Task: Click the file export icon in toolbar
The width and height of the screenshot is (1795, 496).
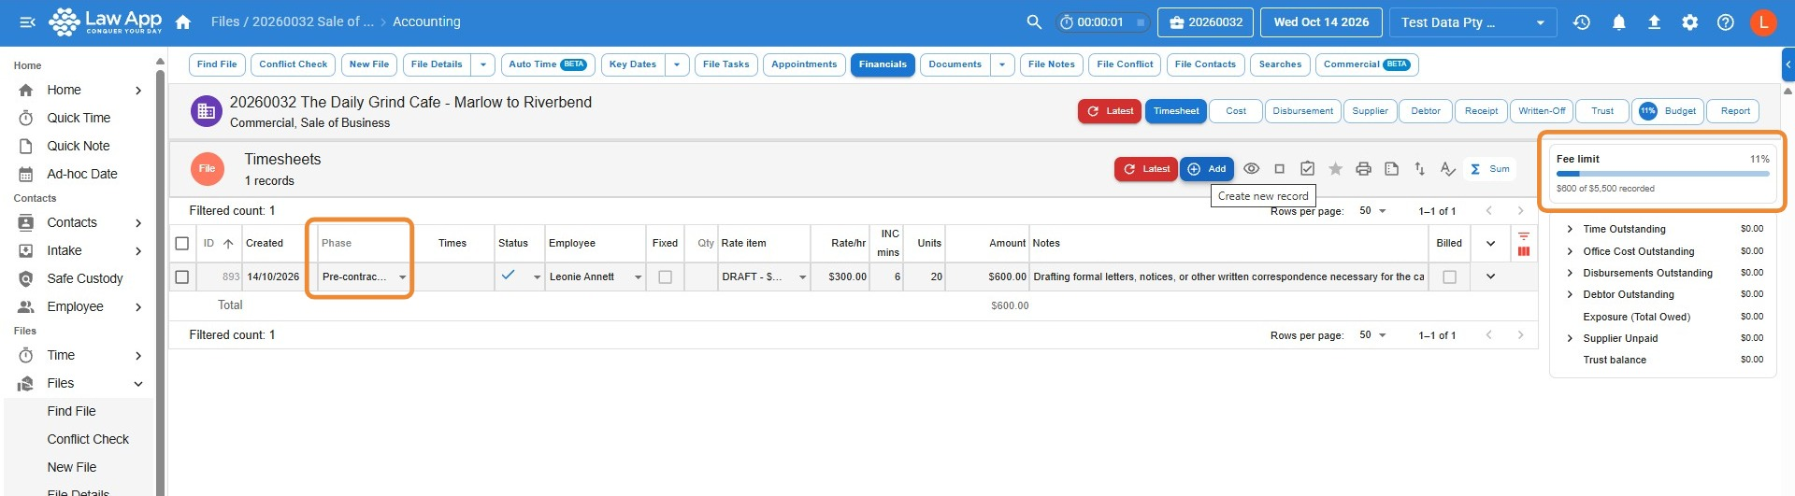Action: (x=1391, y=169)
